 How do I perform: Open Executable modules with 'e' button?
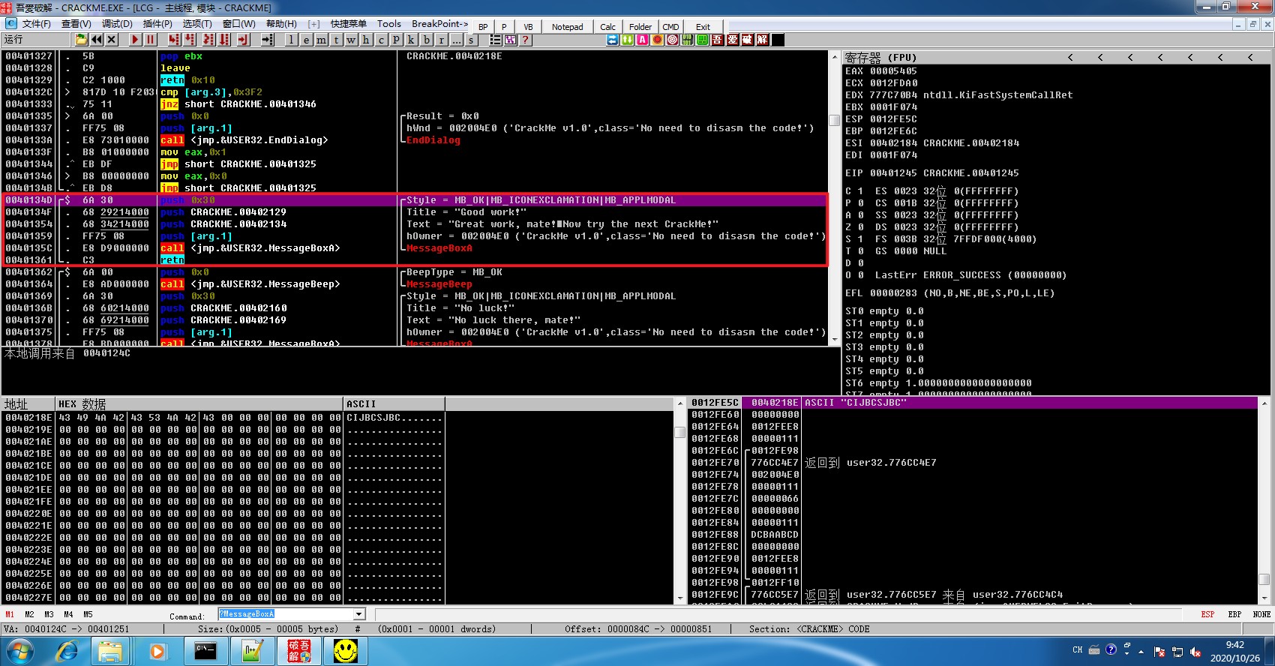click(306, 40)
